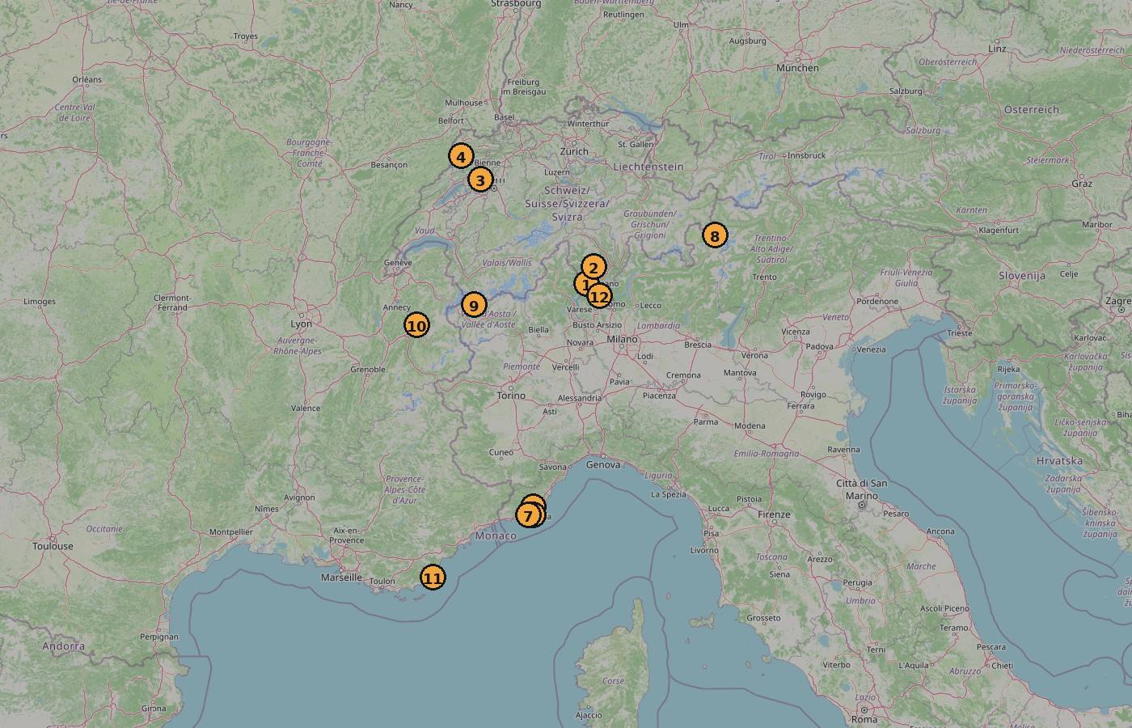The image size is (1132, 728).
Task: Click map marker number 8
Action: [x=715, y=236]
